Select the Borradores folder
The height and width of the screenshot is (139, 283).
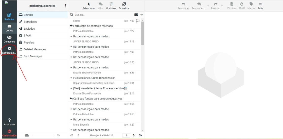pos(31,22)
